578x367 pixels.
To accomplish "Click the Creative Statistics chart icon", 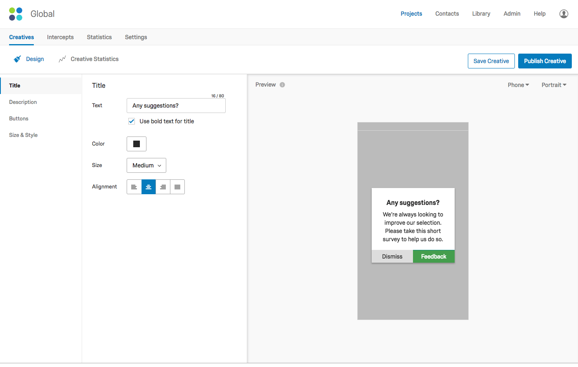I will 62,59.
